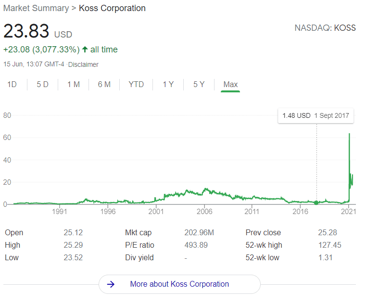The height and width of the screenshot is (304, 379).
Task: Switch chart to 6 M range
Action: [104, 84]
